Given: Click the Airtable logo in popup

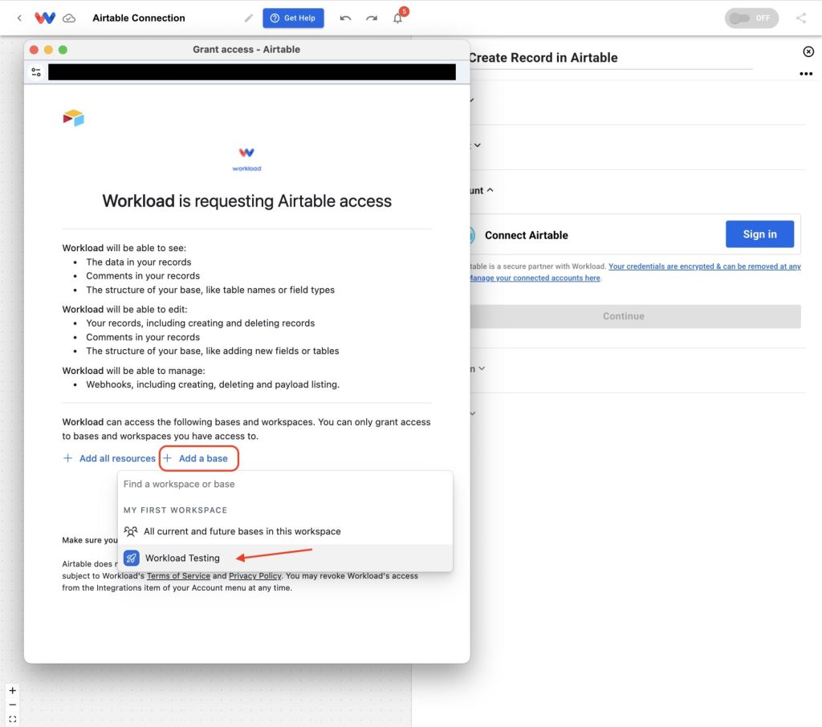Looking at the screenshot, I should [x=73, y=118].
